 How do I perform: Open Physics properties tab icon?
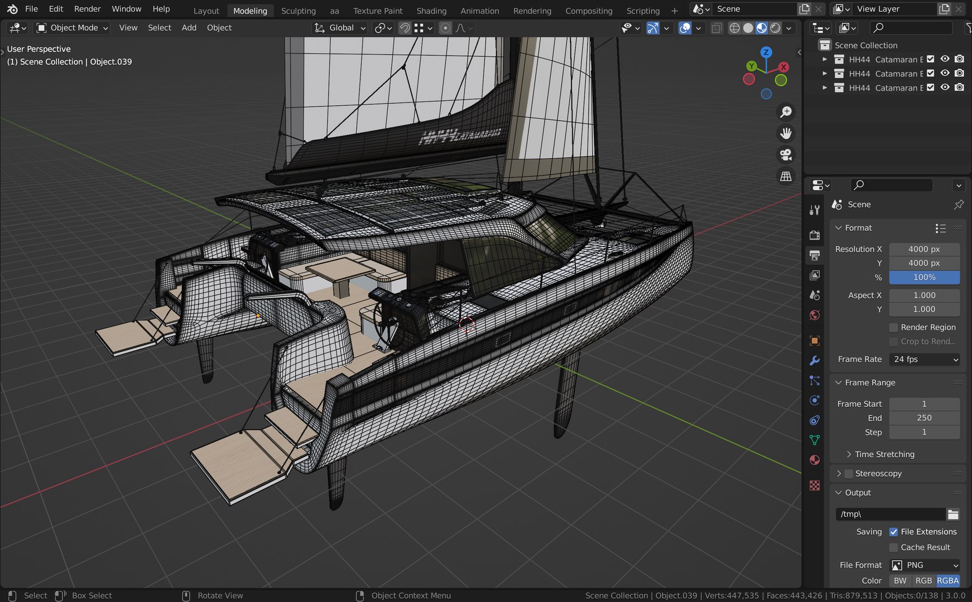coord(815,400)
